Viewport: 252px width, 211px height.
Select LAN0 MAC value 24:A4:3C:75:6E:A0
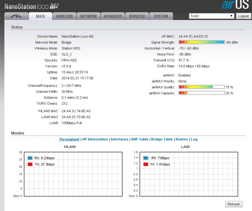[x=76, y=117]
